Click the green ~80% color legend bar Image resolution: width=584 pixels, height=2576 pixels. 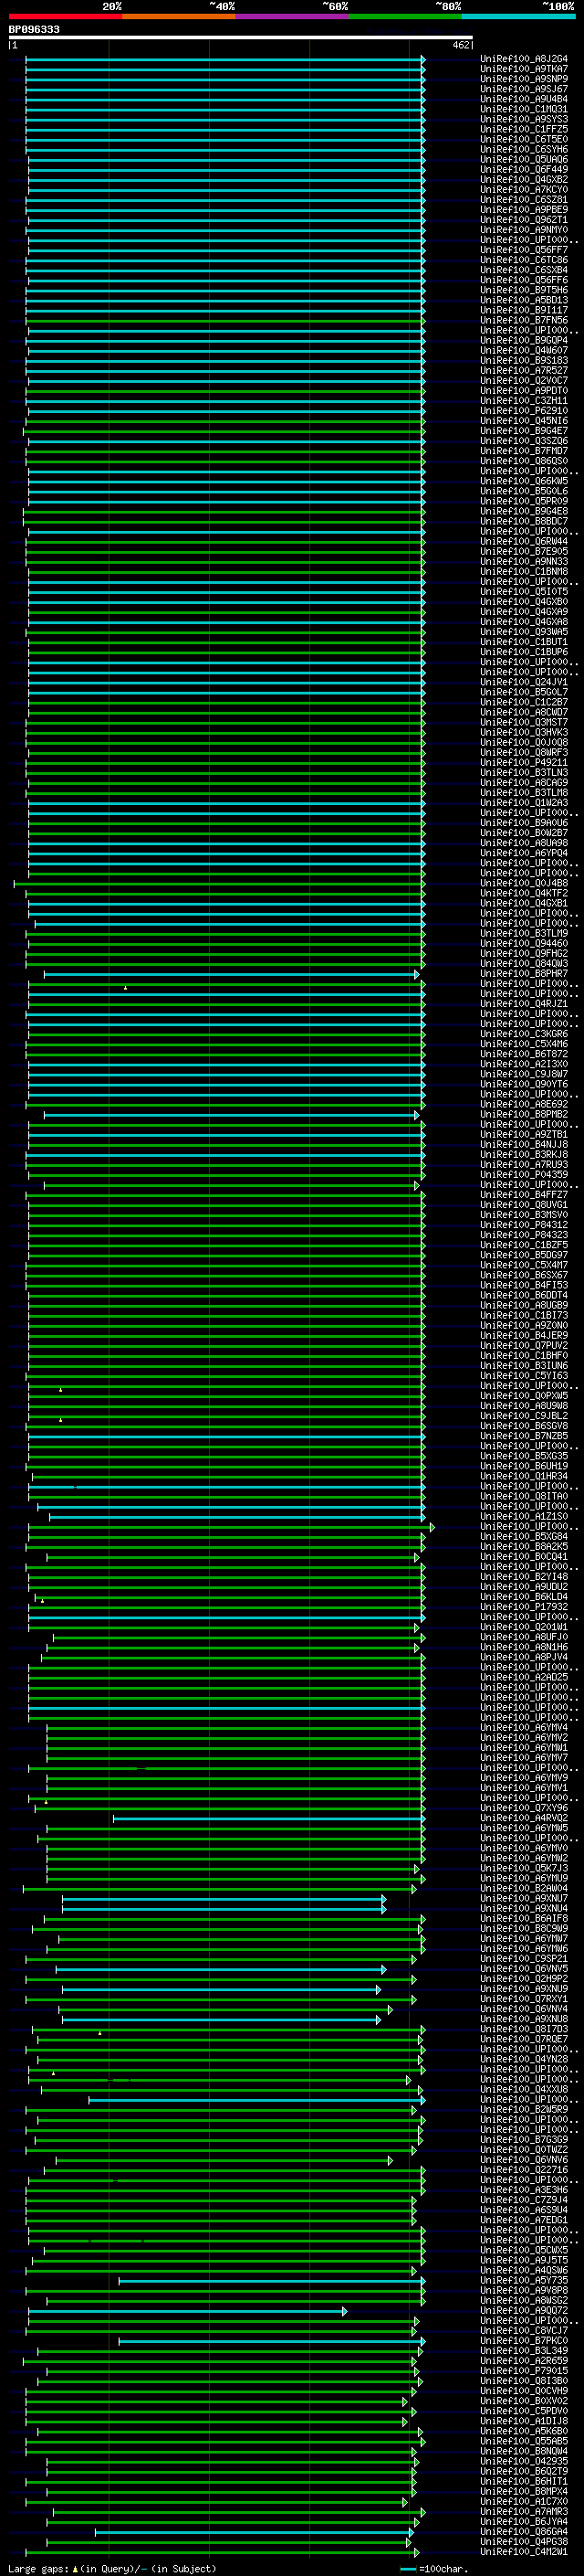[405, 16]
